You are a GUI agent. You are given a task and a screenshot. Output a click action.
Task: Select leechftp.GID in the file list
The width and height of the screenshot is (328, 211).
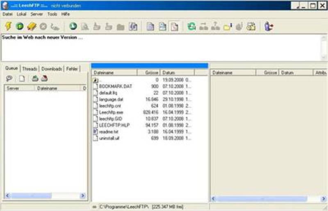coord(110,119)
